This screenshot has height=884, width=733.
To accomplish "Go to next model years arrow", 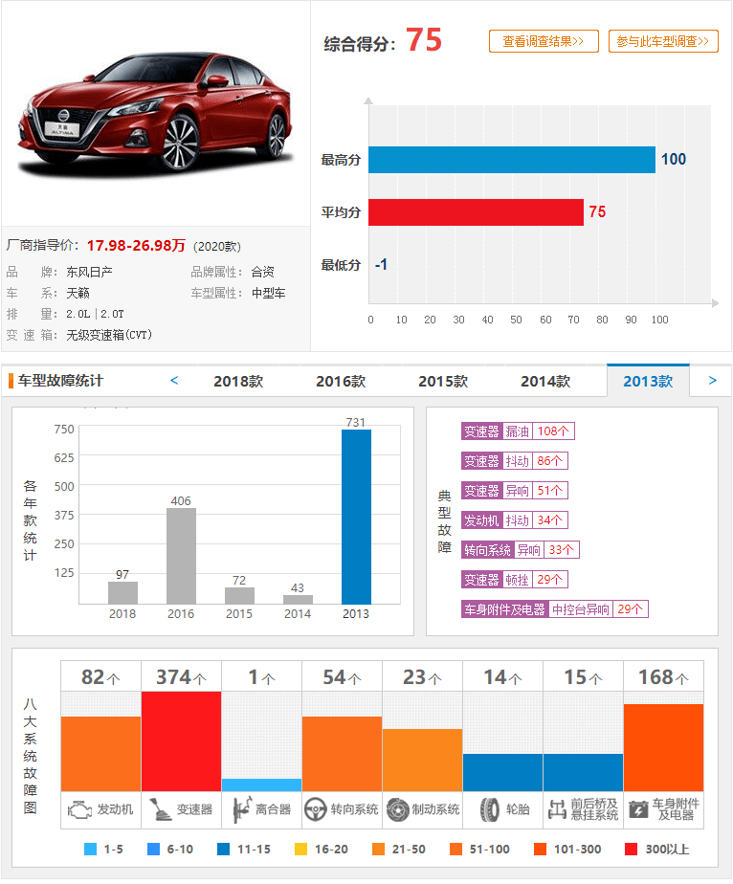I will click(x=713, y=381).
